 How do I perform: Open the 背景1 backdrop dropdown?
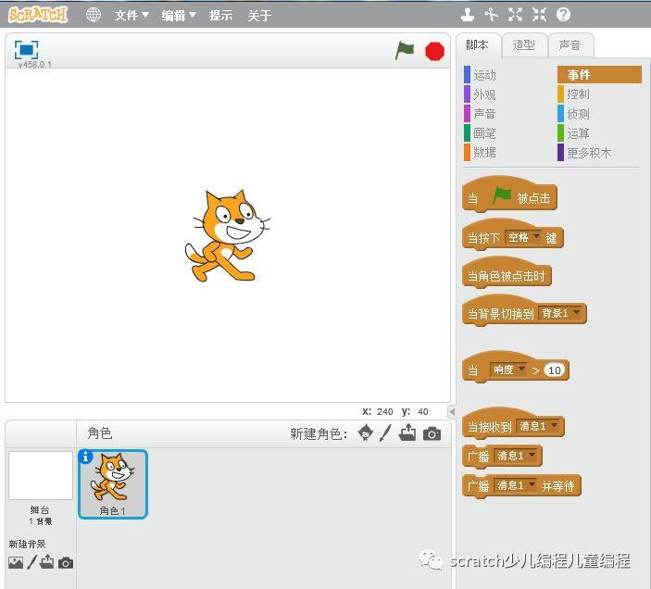[559, 313]
